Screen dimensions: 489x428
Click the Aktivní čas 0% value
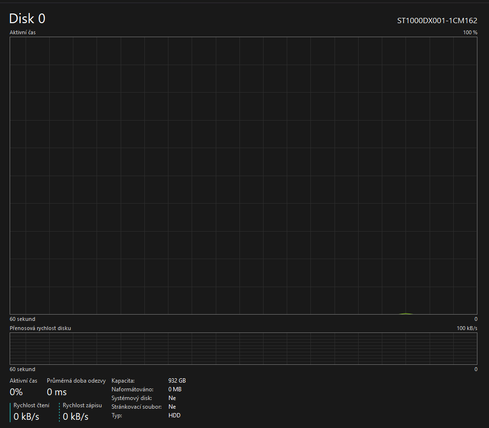point(16,392)
